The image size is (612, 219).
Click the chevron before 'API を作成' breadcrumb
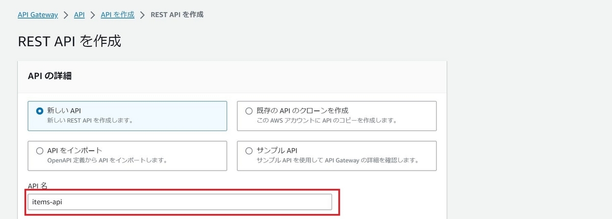click(93, 15)
